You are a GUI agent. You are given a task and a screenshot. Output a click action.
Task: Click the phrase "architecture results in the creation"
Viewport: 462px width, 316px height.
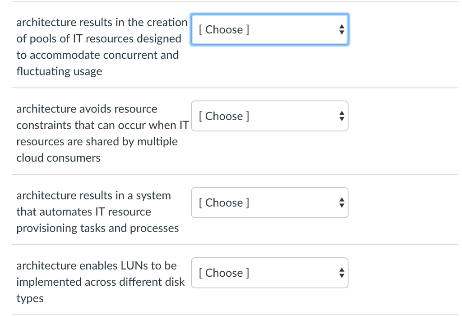(x=102, y=22)
